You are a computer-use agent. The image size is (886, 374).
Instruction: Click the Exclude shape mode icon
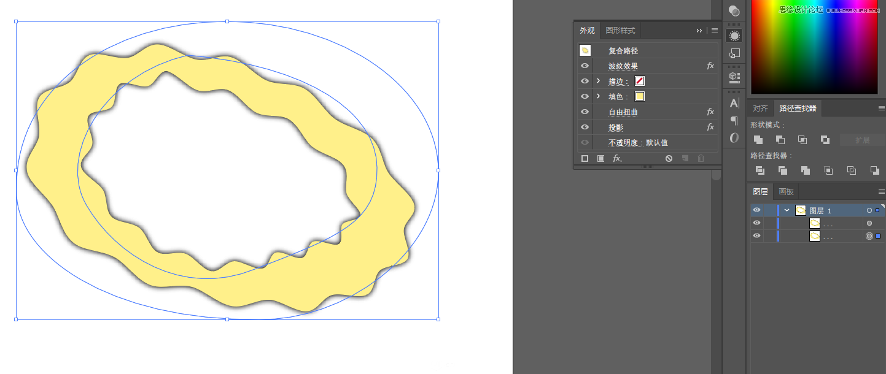coord(825,139)
